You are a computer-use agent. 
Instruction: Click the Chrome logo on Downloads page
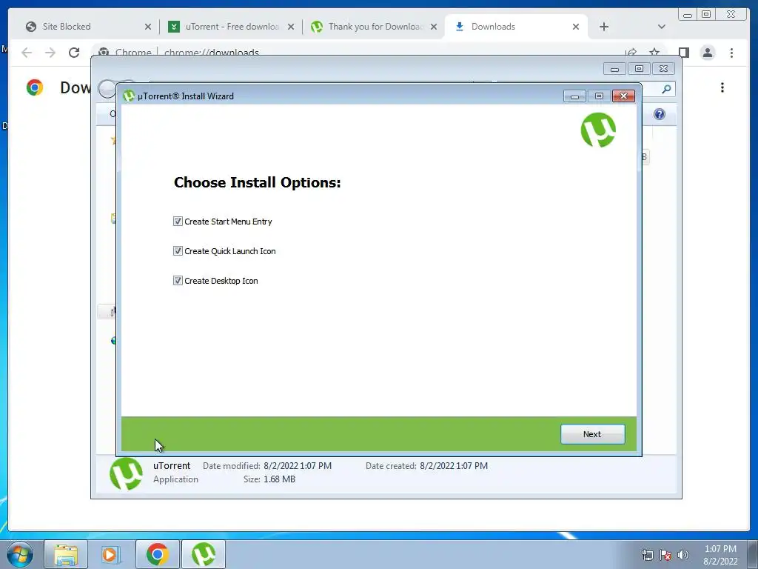coord(34,87)
